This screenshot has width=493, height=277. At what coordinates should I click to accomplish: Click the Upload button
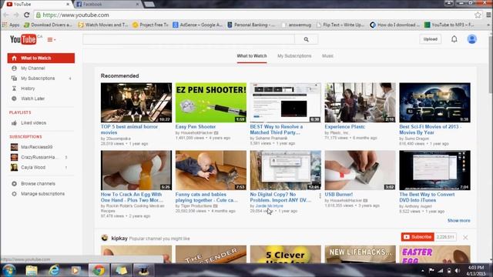coord(430,39)
